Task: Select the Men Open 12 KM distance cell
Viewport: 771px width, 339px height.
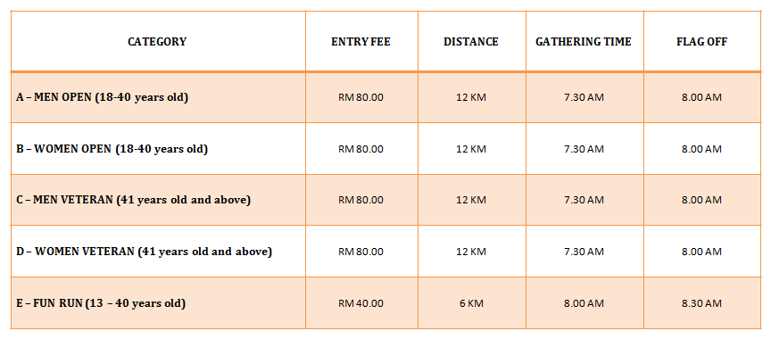Action: click(471, 97)
